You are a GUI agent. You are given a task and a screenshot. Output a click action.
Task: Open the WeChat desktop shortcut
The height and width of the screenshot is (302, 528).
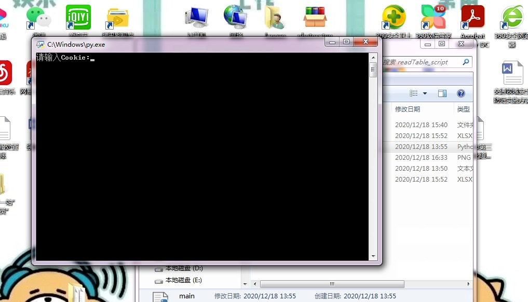39,18
